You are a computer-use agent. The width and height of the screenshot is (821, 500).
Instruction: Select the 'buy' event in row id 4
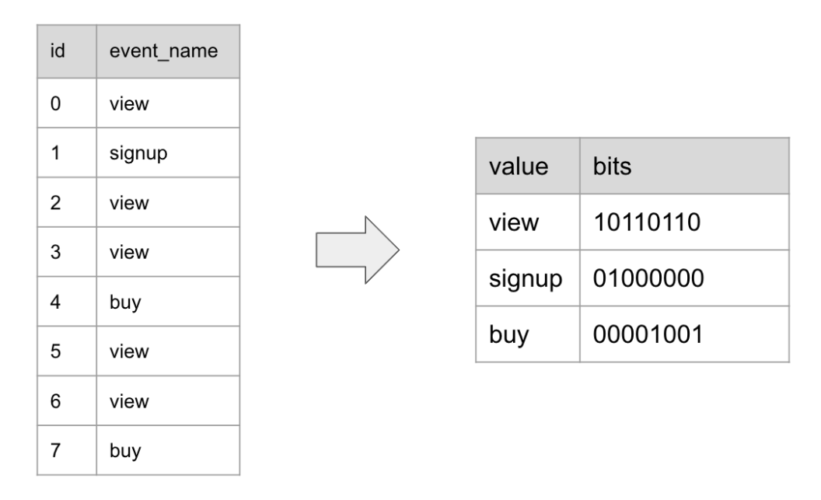click(x=124, y=301)
